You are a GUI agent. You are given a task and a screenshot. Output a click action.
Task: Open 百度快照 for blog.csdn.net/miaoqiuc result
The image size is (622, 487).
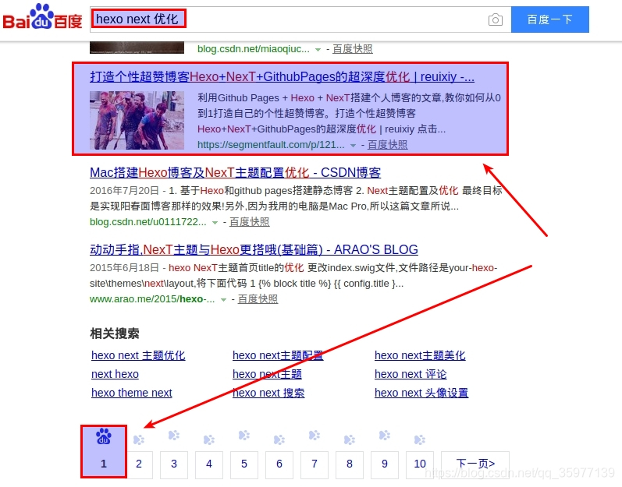pyautogui.click(x=353, y=48)
